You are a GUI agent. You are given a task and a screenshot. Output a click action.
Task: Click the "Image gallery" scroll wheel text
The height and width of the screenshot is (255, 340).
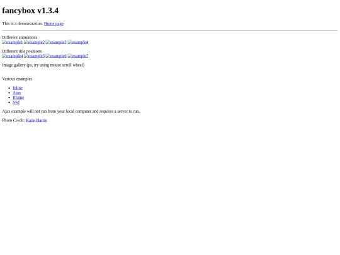point(43,65)
